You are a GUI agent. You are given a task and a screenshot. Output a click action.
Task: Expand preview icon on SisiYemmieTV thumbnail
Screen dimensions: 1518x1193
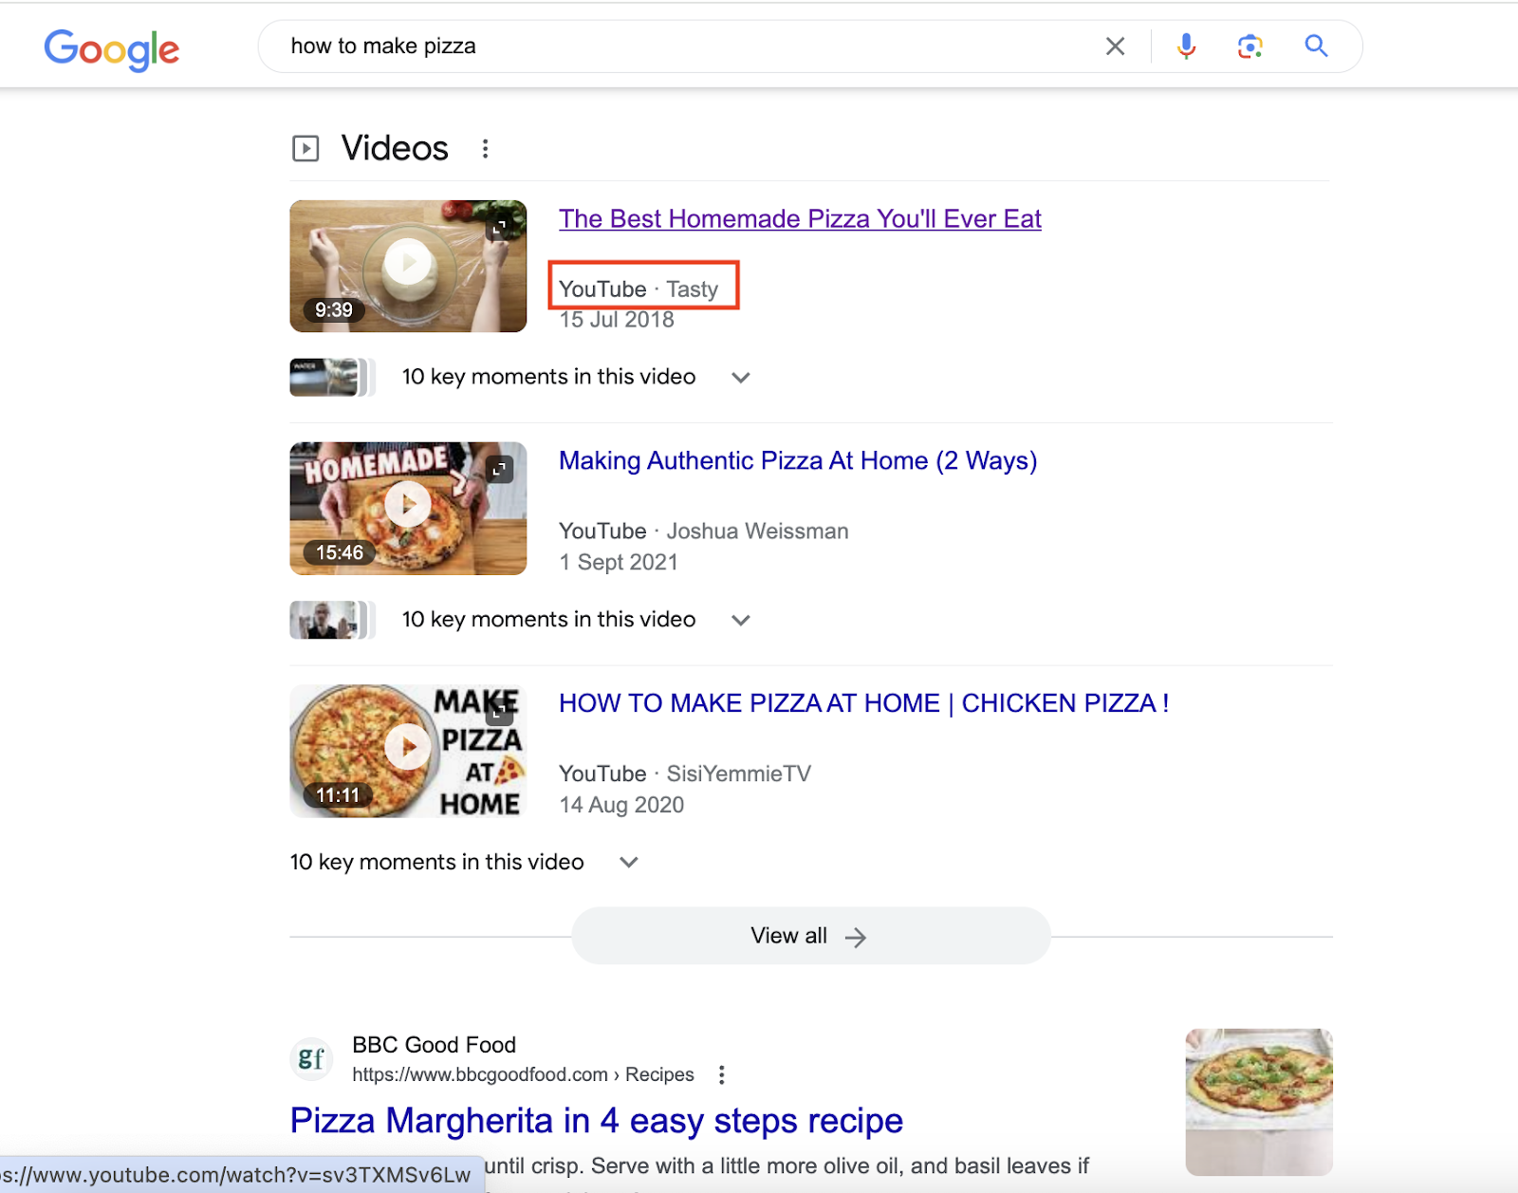click(500, 710)
